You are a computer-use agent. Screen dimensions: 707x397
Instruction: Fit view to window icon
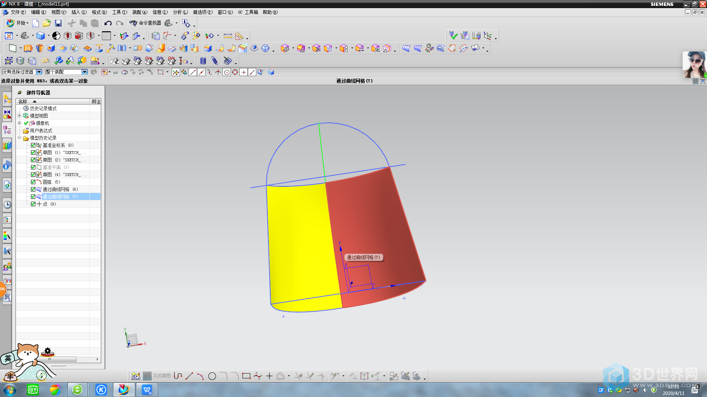pyautogui.click(x=9, y=36)
